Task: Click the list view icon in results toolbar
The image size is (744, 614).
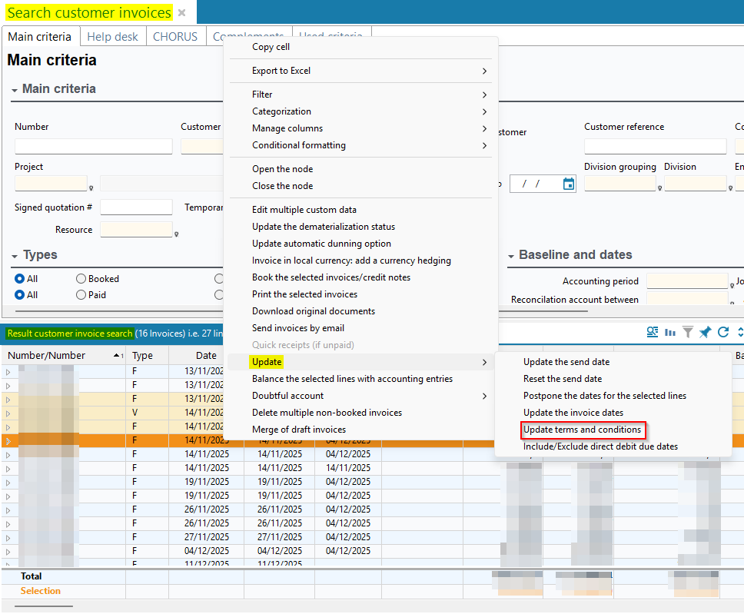Action: [653, 332]
